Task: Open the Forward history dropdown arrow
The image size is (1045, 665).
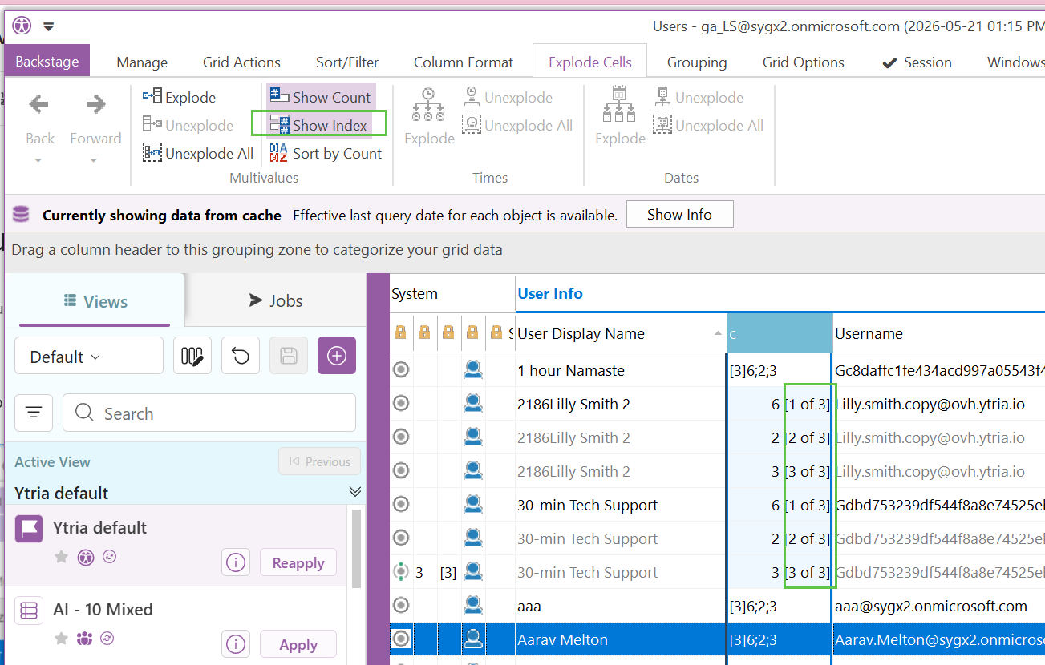Action: coord(95,161)
